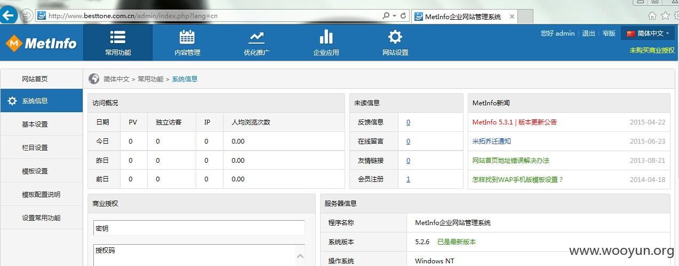Click the 2015-06-23 news date

(648, 141)
